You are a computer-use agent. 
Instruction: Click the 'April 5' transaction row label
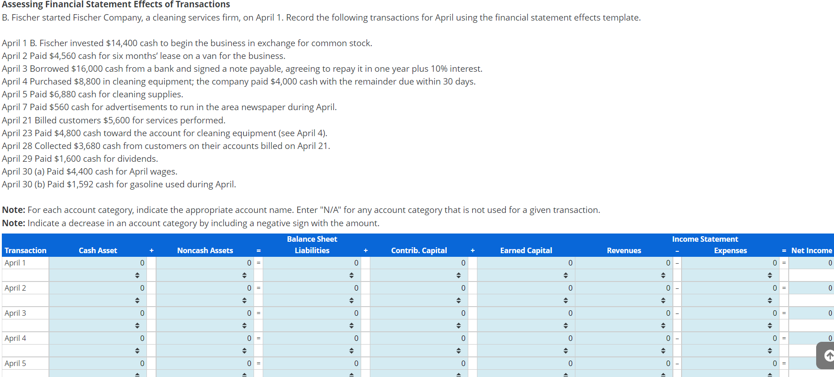(16, 363)
